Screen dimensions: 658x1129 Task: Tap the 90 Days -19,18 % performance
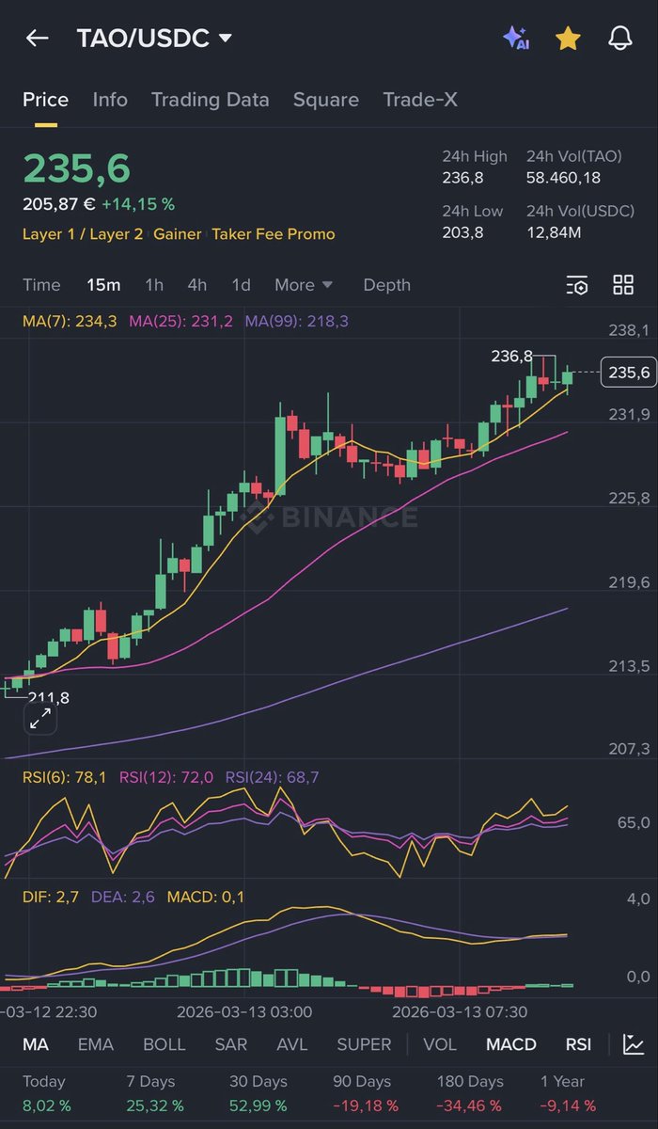366,1093
